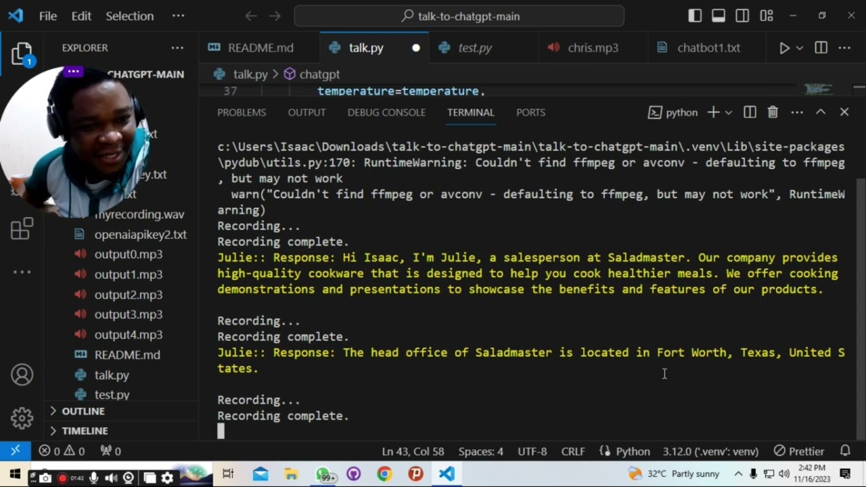
Task: Open the VS Code application menu icon
Action: pyautogui.click(x=16, y=16)
